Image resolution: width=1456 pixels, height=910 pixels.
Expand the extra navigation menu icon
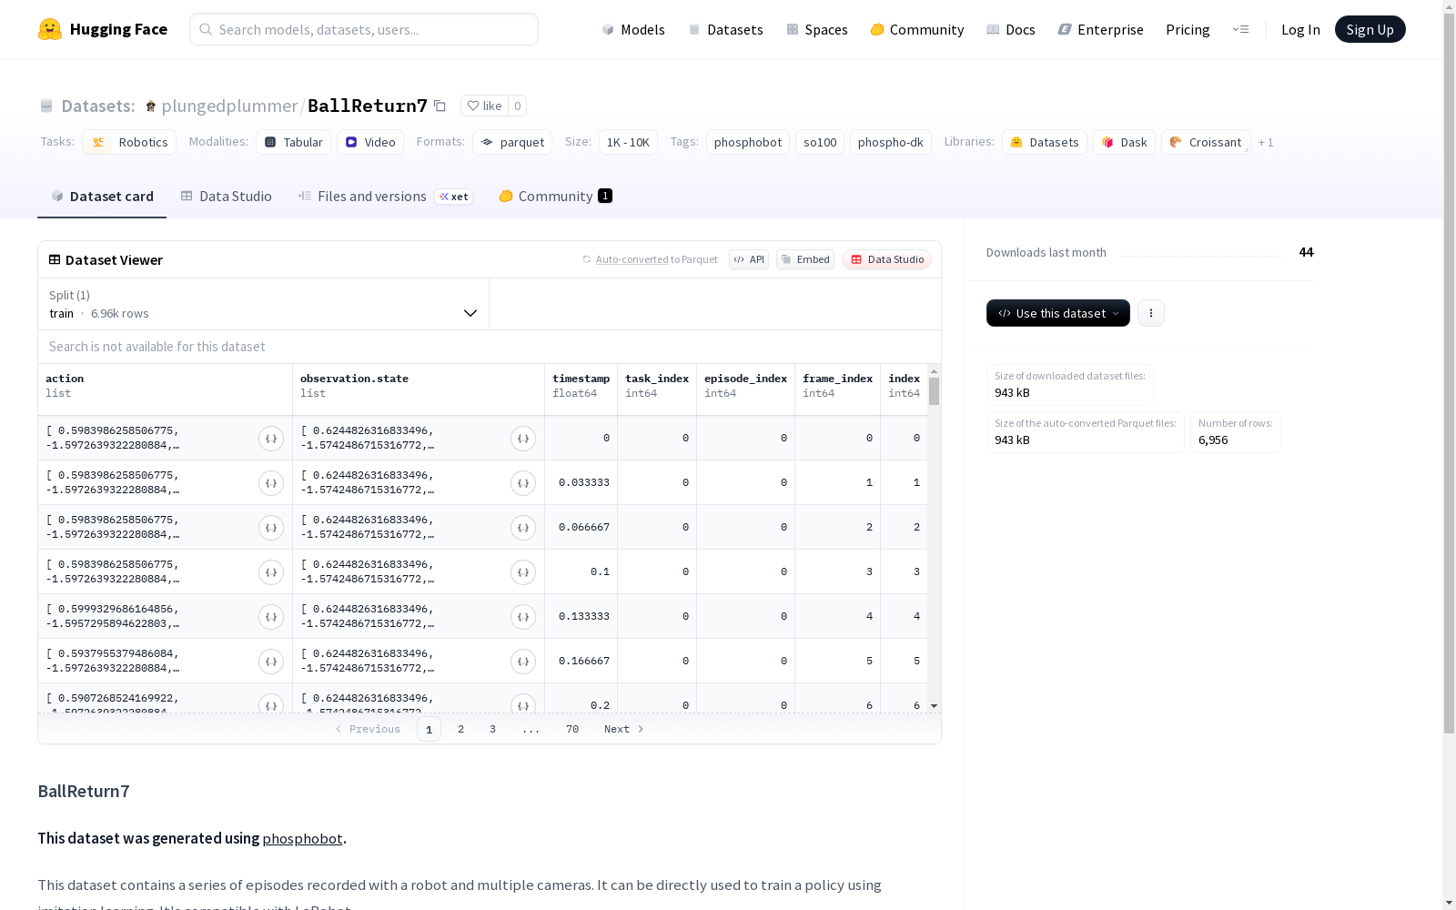pos(1240,29)
